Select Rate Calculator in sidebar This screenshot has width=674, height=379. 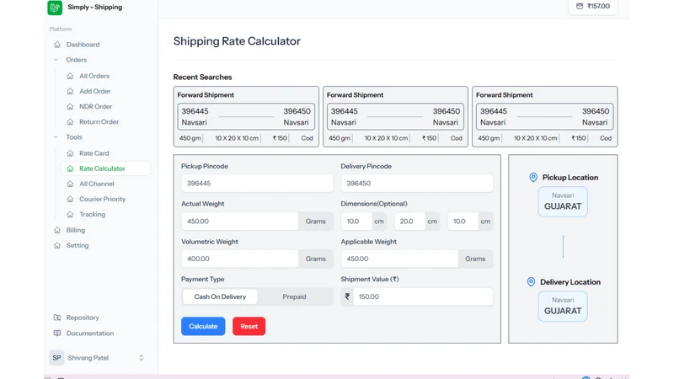coord(106,168)
